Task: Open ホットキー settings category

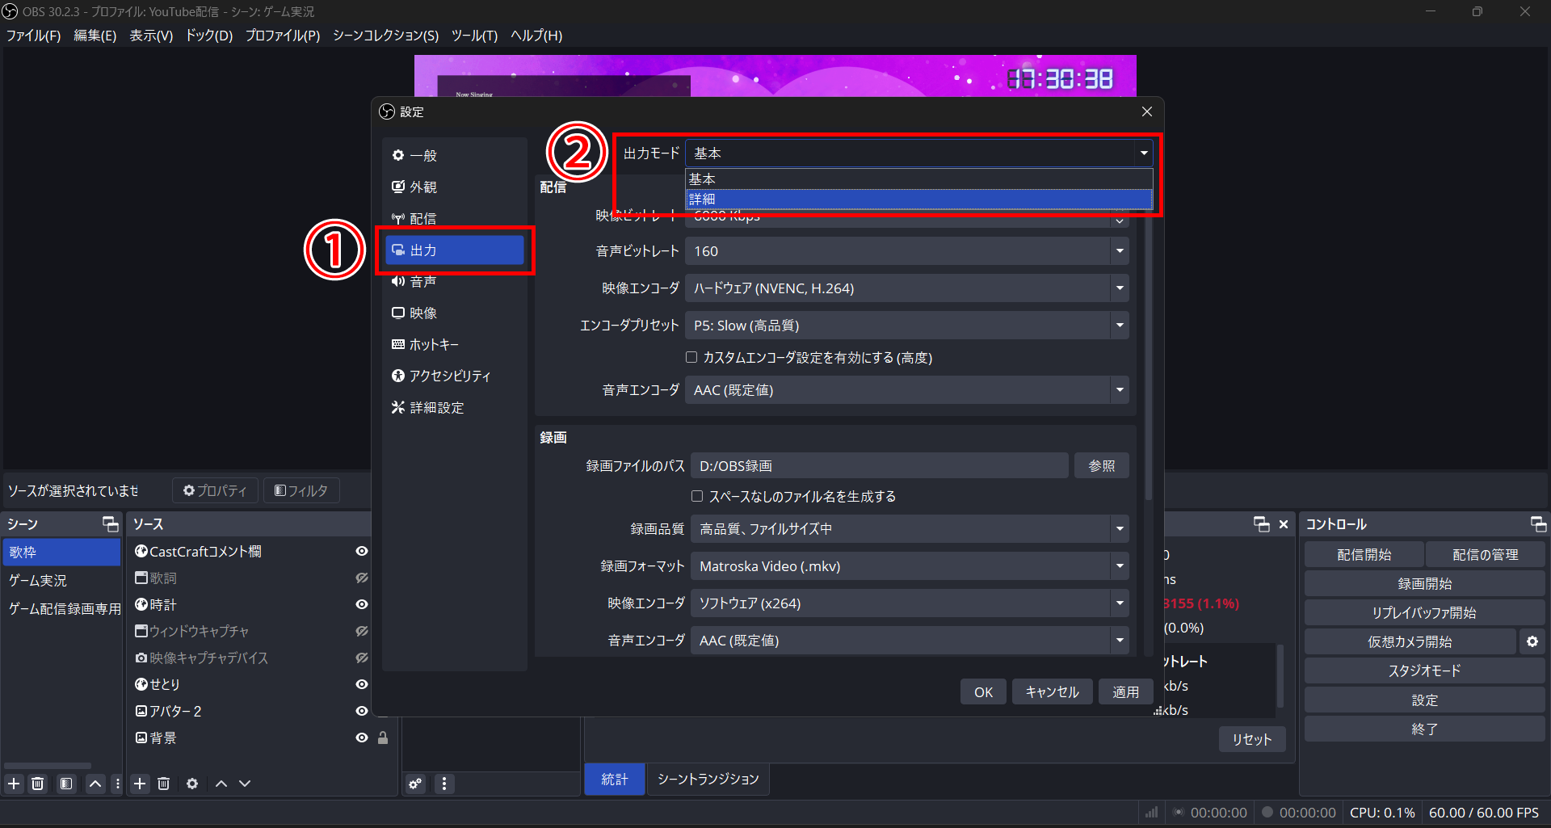Action: tap(455, 344)
